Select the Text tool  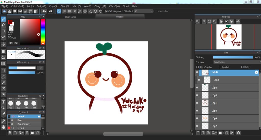(x=3, y=102)
